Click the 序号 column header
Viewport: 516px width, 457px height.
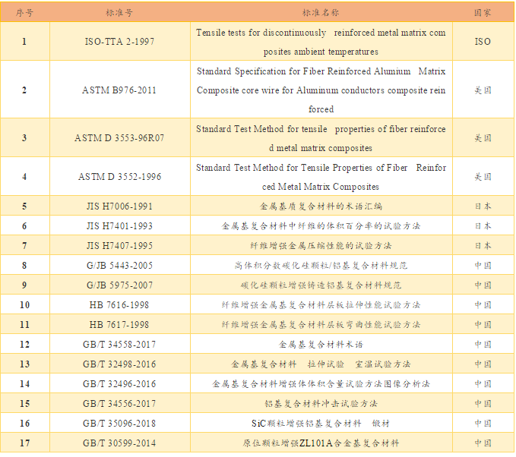(x=24, y=13)
